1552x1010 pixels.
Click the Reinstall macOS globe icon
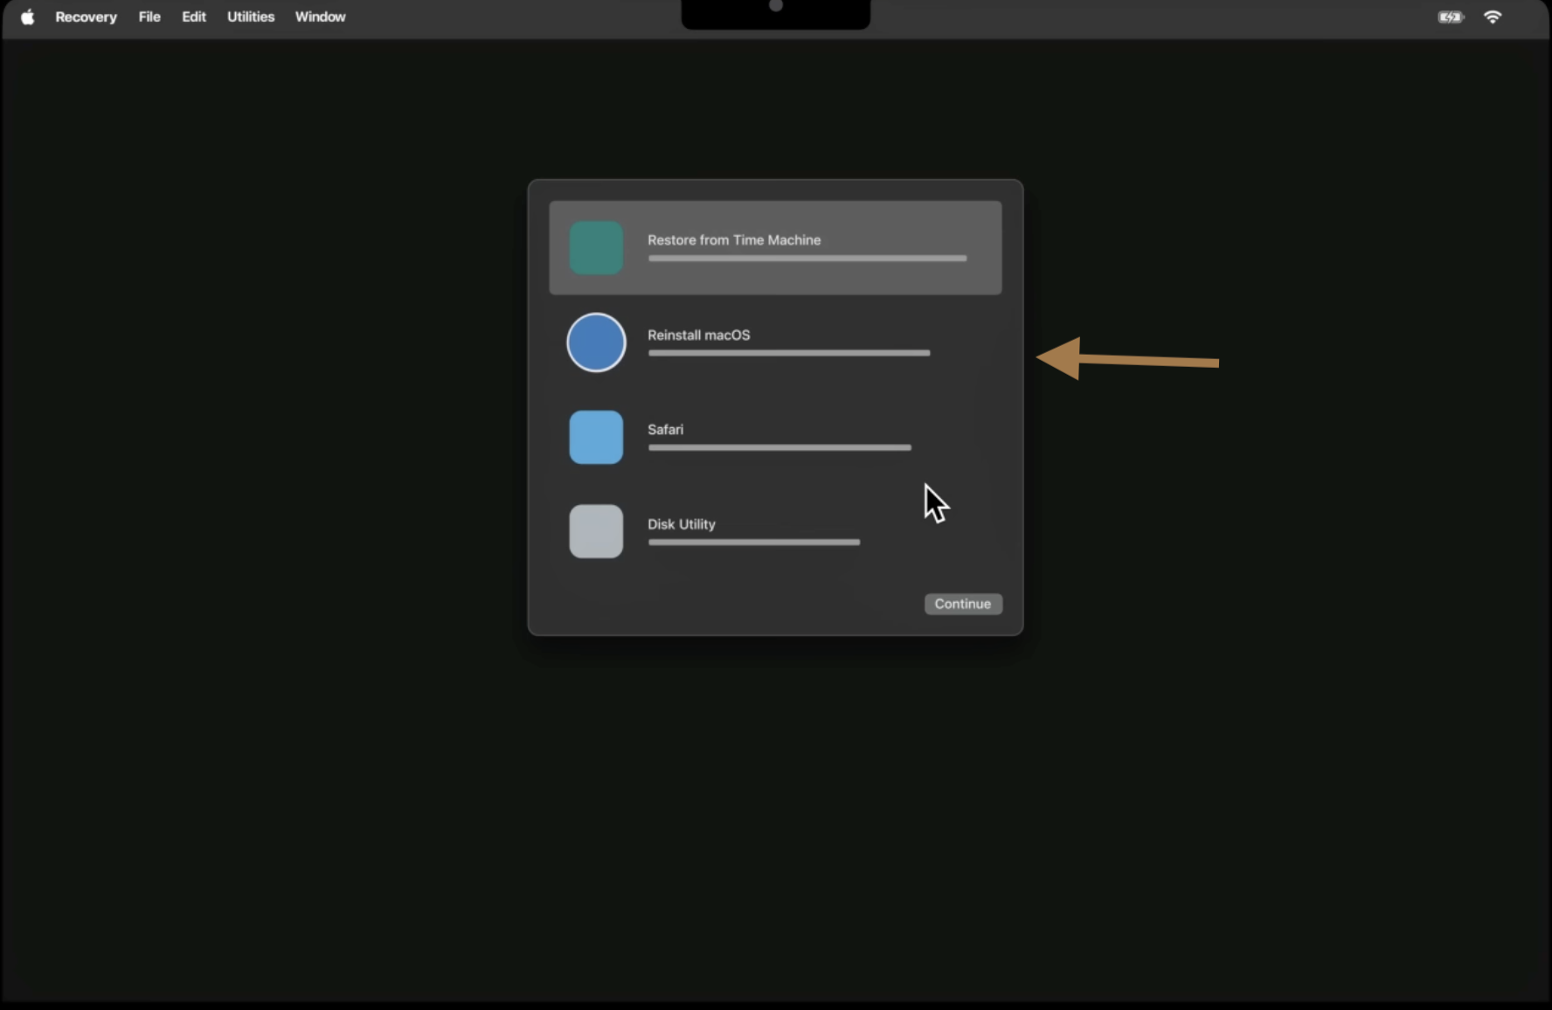[x=595, y=342]
